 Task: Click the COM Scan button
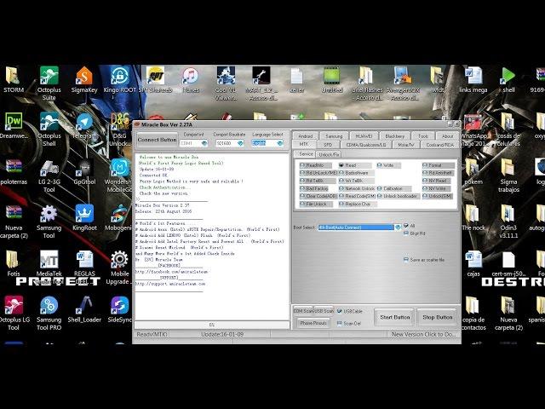click(x=303, y=311)
